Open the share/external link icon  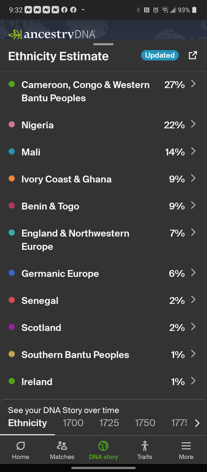click(193, 56)
